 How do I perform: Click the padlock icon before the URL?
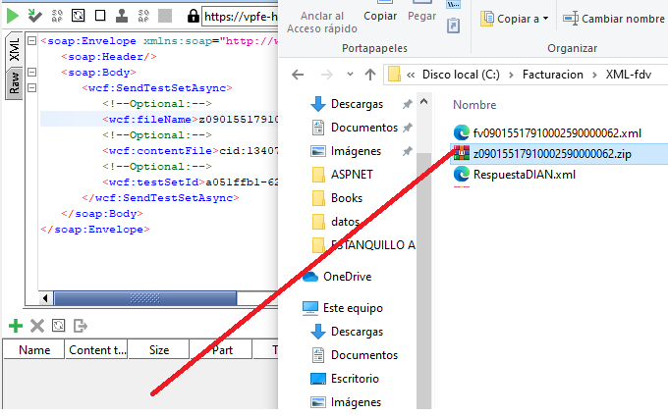coord(195,16)
